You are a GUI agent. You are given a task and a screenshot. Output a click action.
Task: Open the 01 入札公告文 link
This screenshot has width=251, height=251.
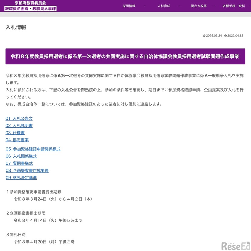(19, 118)
